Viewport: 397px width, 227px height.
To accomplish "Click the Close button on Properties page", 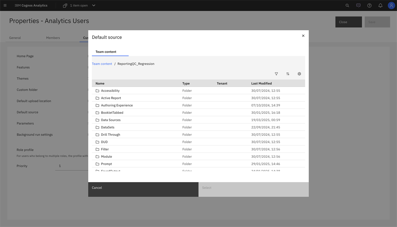I will 349,22.
